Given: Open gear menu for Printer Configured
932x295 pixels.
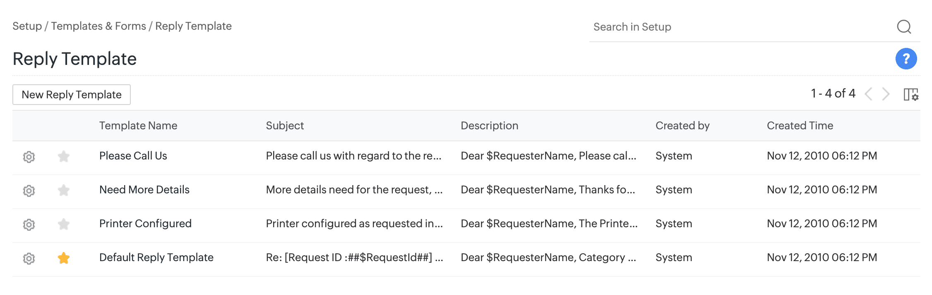Looking at the screenshot, I should (x=29, y=224).
